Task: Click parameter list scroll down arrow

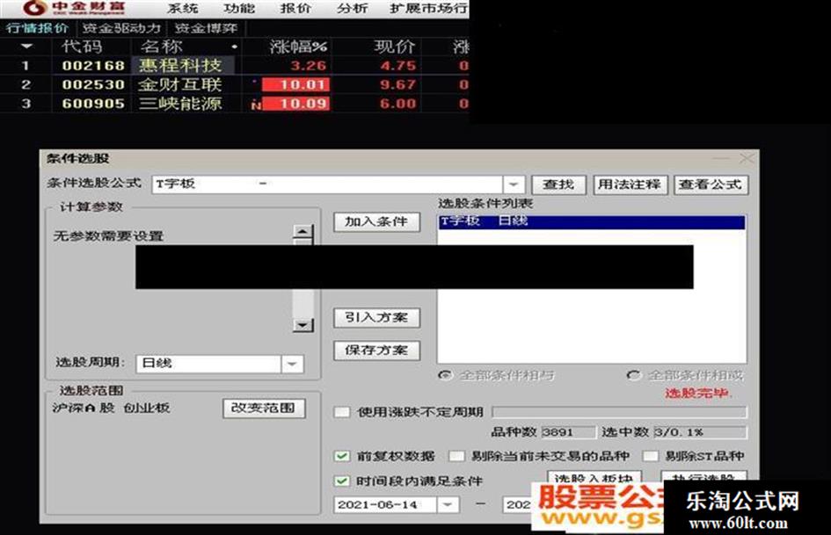Action: click(x=303, y=325)
